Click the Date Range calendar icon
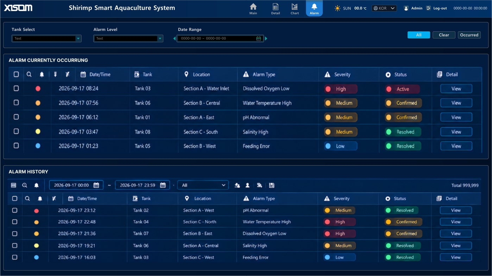This screenshot has height=276, width=492. pyautogui.click(x=259, y=39)
